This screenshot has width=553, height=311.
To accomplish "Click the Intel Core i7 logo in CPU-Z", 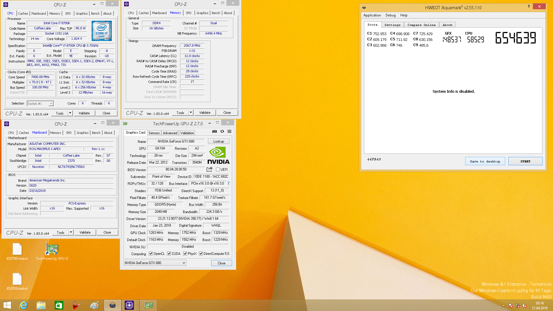I will pyautogui.click(x=101, y=31).
